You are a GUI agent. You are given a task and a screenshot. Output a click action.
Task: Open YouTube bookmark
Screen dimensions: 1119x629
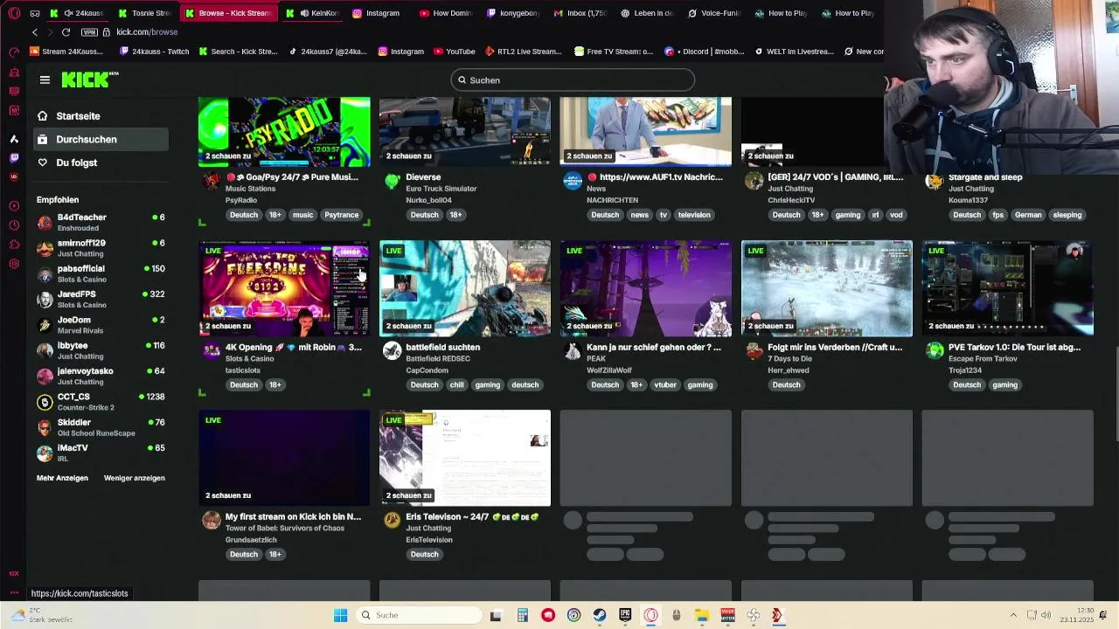tap(454, 52)
